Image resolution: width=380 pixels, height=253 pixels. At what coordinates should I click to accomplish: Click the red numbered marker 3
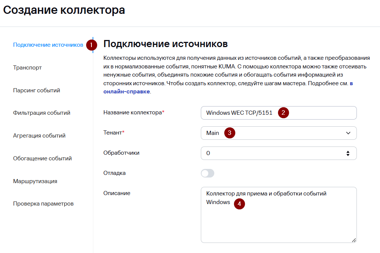pos(230,133)
